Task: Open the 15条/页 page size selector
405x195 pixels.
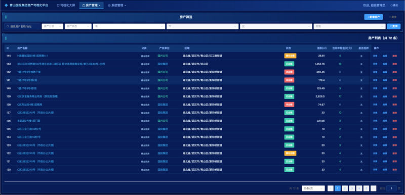Action: click(313, 188)
